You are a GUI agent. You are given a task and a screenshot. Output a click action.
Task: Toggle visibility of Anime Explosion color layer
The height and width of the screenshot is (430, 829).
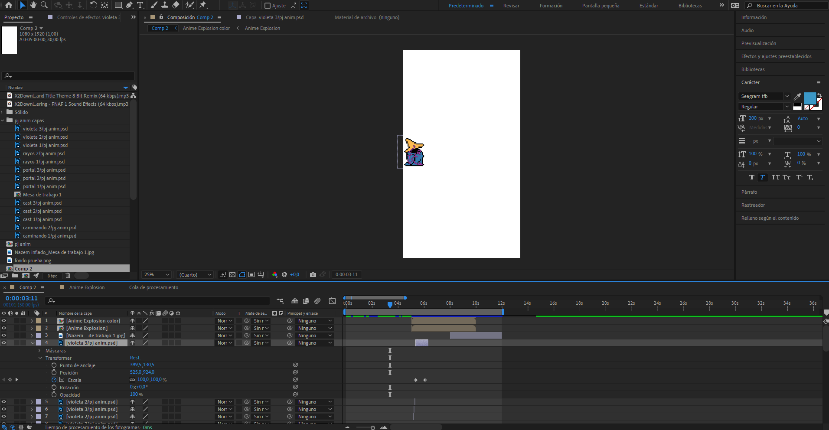click(x=4, y=321)
